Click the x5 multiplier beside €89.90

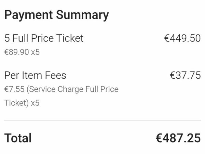[35, 52]
